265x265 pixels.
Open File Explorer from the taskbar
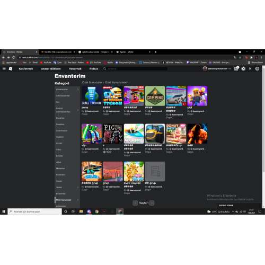tap(81, 211)
